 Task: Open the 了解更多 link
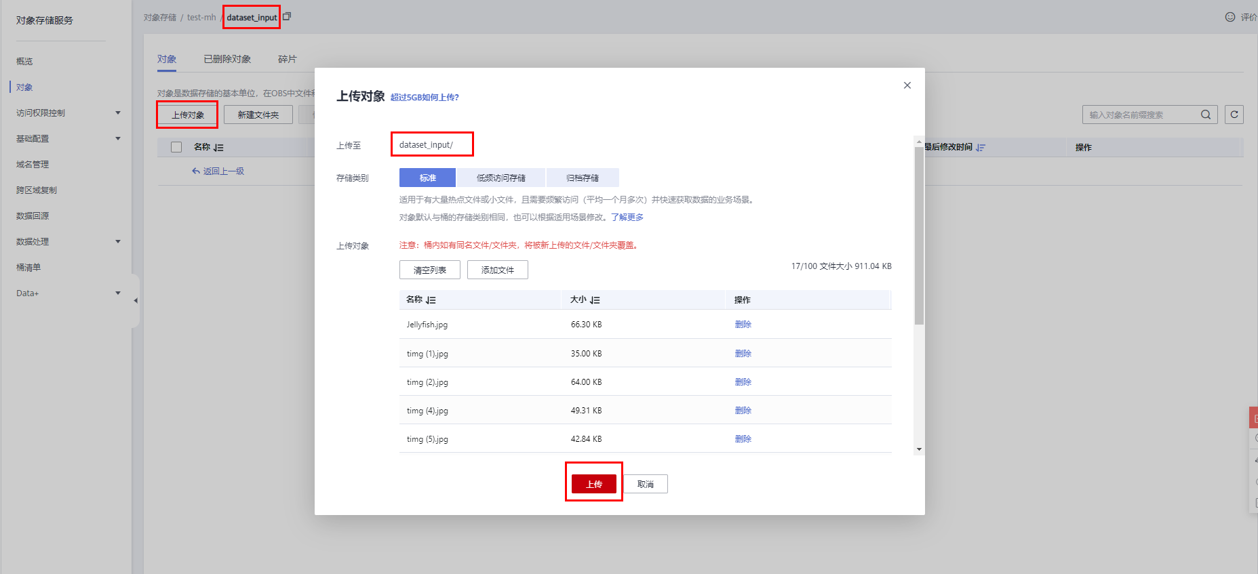coord(627,218)
